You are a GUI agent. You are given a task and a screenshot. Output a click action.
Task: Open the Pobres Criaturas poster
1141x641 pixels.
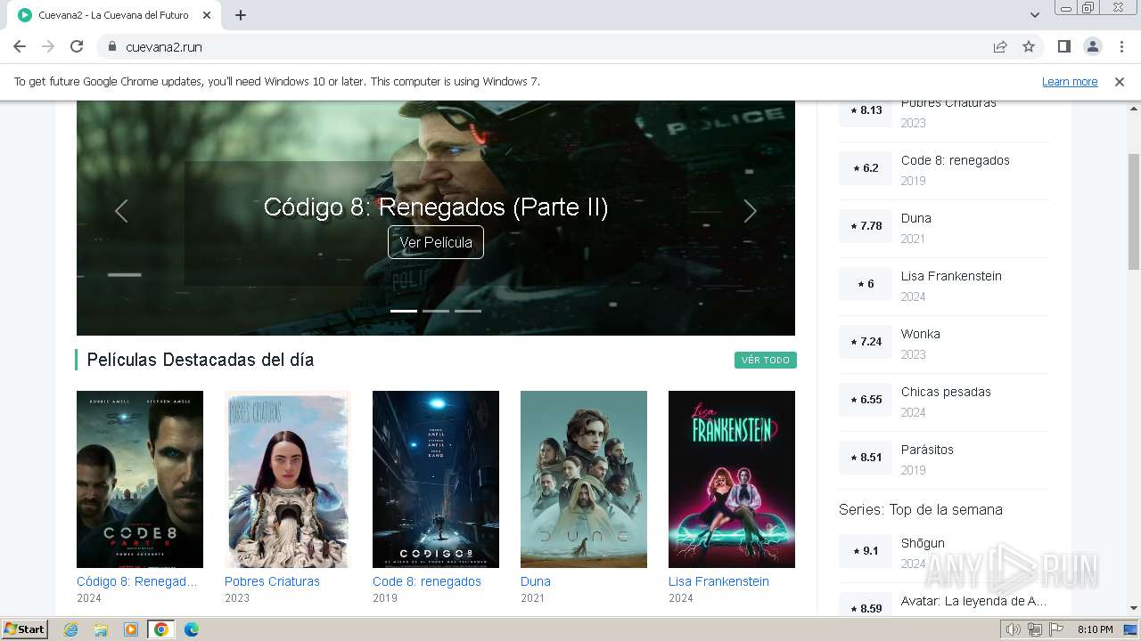(x=288, y=479)
